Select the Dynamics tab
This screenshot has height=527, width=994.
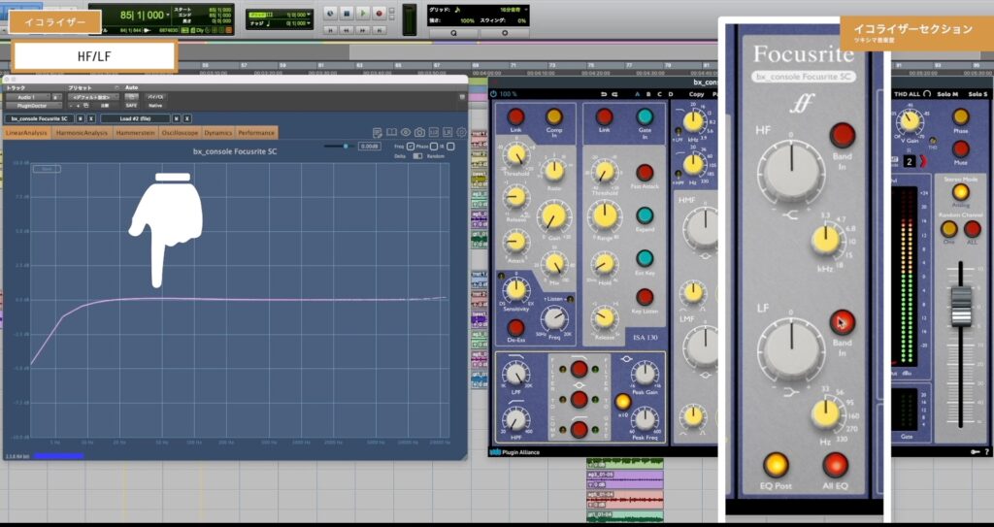(x=218, y=133)
